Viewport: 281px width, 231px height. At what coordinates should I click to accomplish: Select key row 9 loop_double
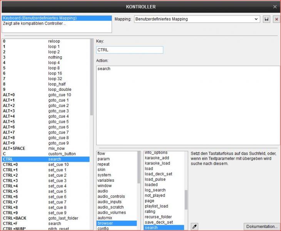(46, 89)
